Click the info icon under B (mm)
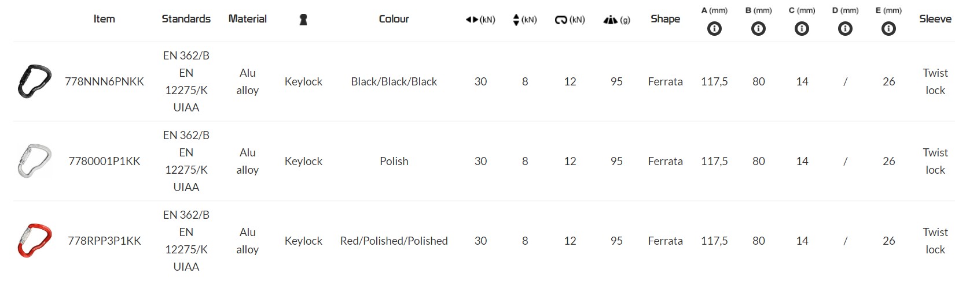Viewport: 955px width, 288px height. point(758,28)
